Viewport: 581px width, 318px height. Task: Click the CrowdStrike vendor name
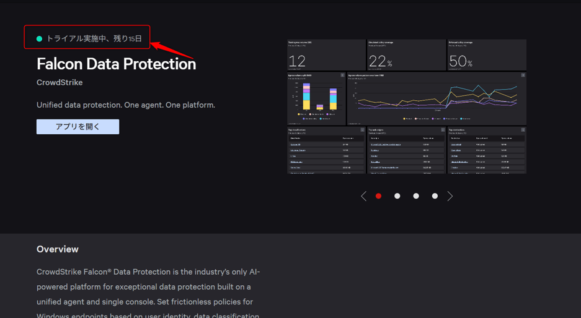60,82
